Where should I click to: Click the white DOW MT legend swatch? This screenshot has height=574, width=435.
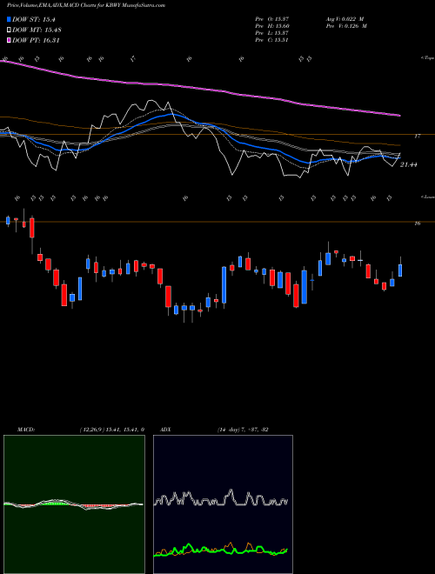(10, 30)
